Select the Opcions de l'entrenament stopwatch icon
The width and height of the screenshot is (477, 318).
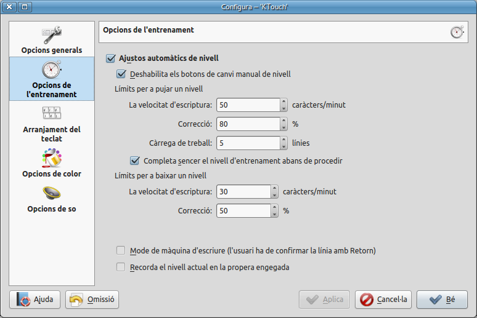(51, 70)
